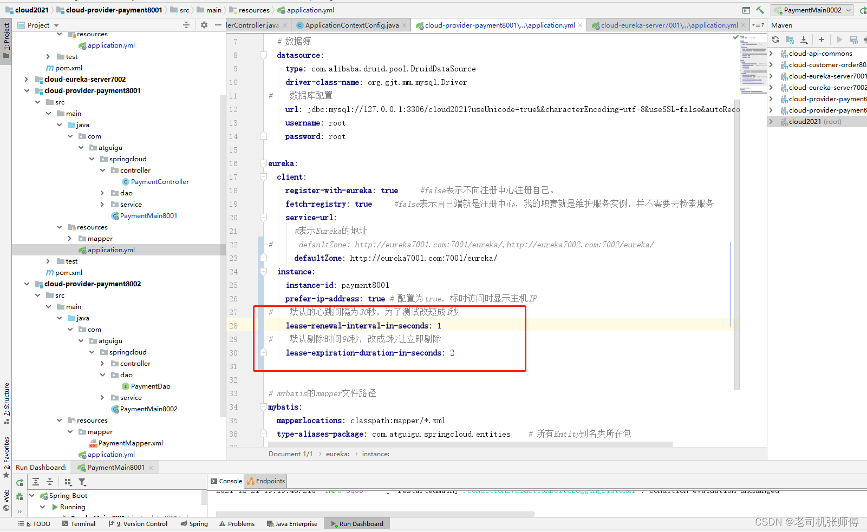Expand cloud2021 (root) in Maven panel
Screen dimensions: 867x532
771,121
